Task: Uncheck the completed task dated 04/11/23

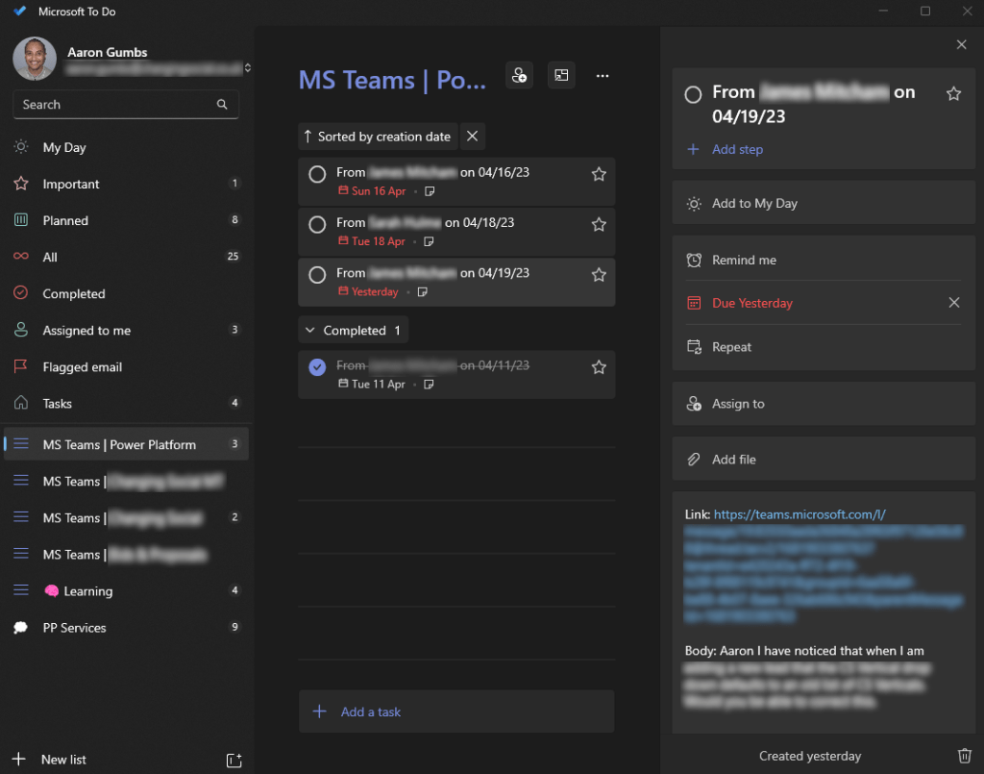Action: (317, 366)
